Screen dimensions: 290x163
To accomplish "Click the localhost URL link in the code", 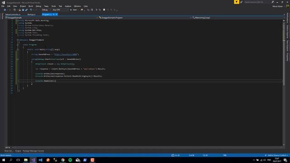I will coord(65,54).
